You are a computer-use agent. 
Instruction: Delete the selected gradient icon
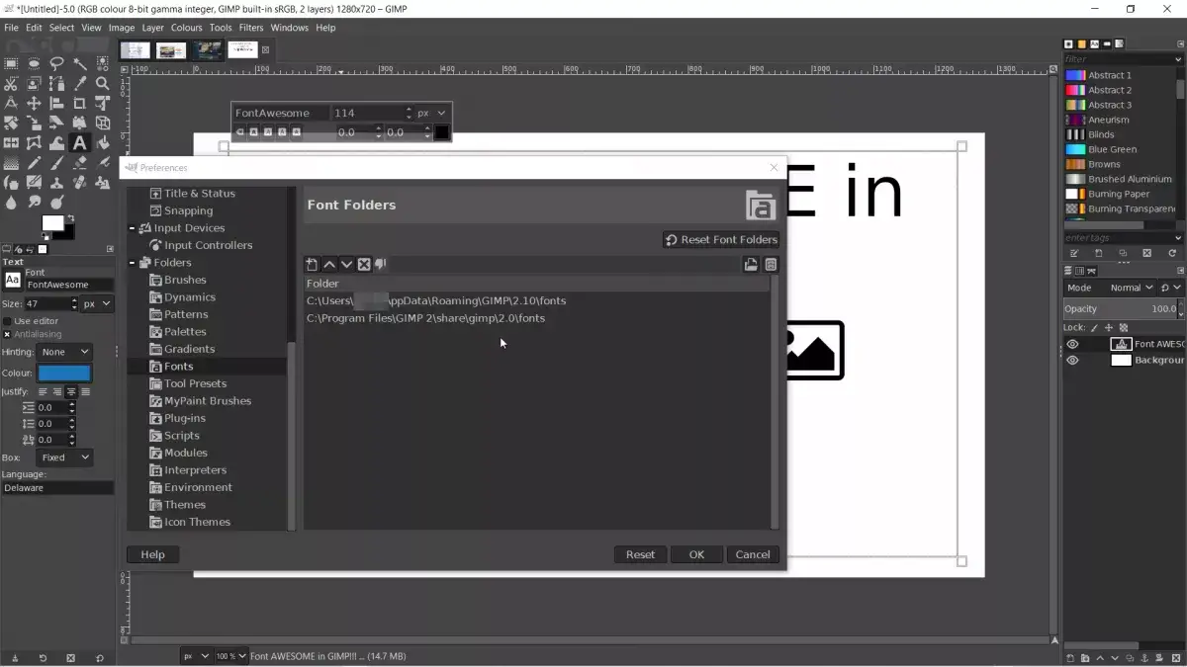point(1146,253)
